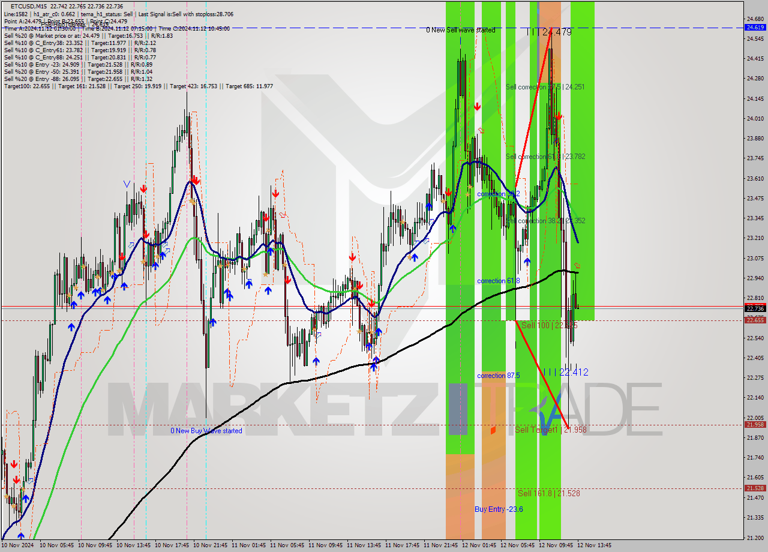Click the 'Sell 161.8 | 21.528' label
This screenshot has width=768, height=552.
549,493
